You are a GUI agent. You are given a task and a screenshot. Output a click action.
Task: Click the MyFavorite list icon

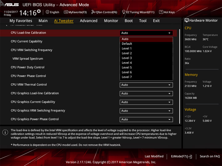[66, 12]
